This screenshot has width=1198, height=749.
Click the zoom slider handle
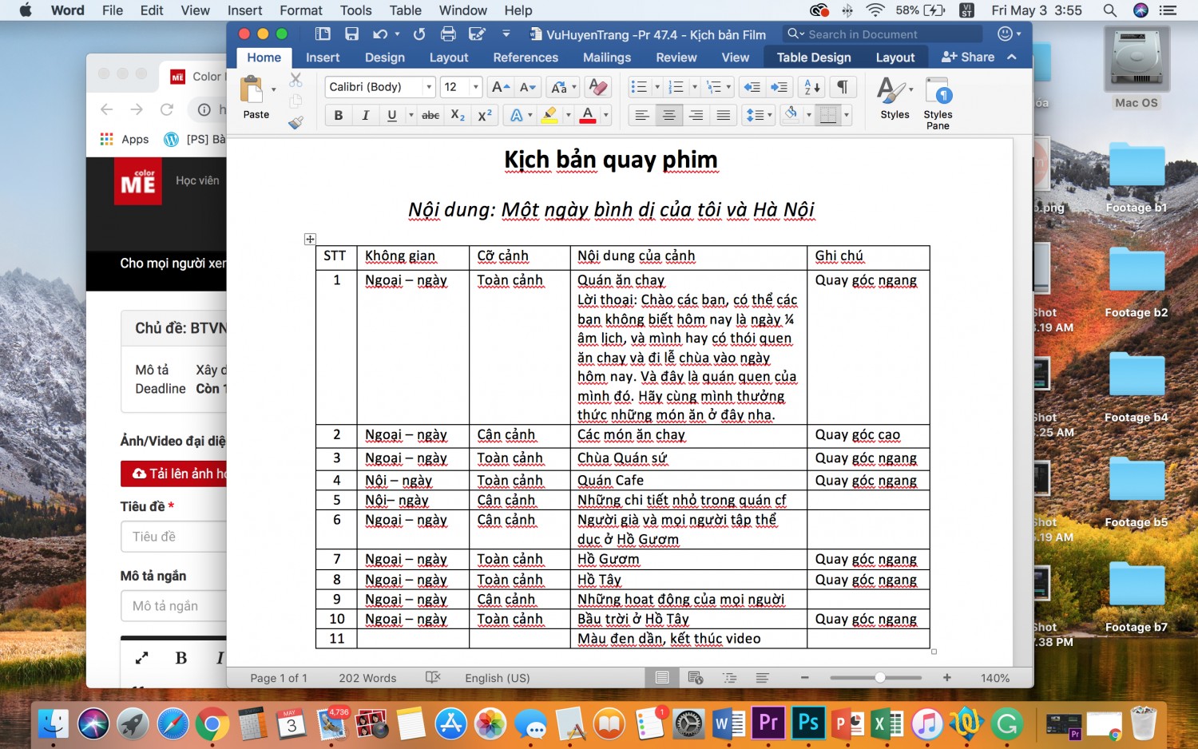(x=879, y=677)
